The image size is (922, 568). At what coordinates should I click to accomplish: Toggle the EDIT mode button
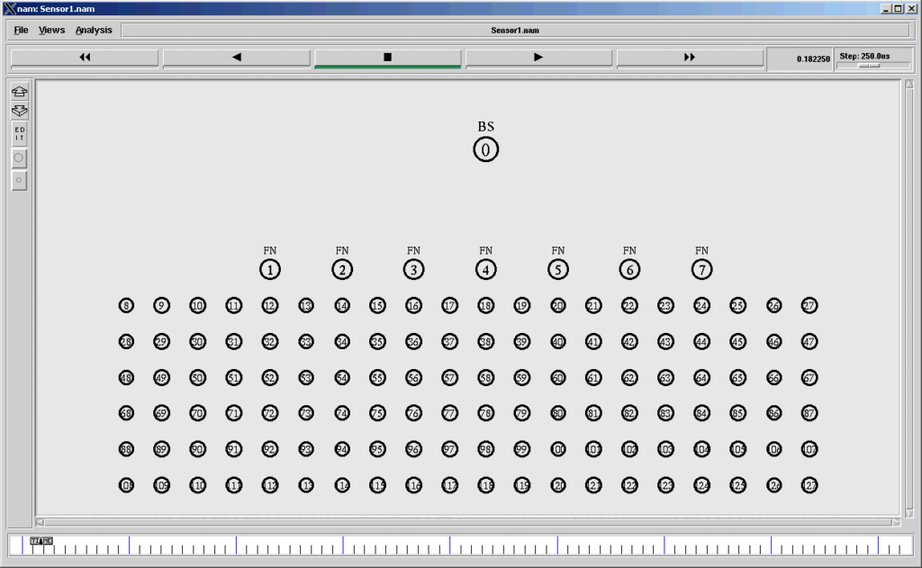[20, 133]
